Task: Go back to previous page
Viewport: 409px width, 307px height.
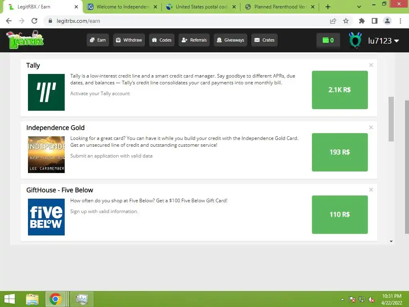Action: [x=9, y=21]
